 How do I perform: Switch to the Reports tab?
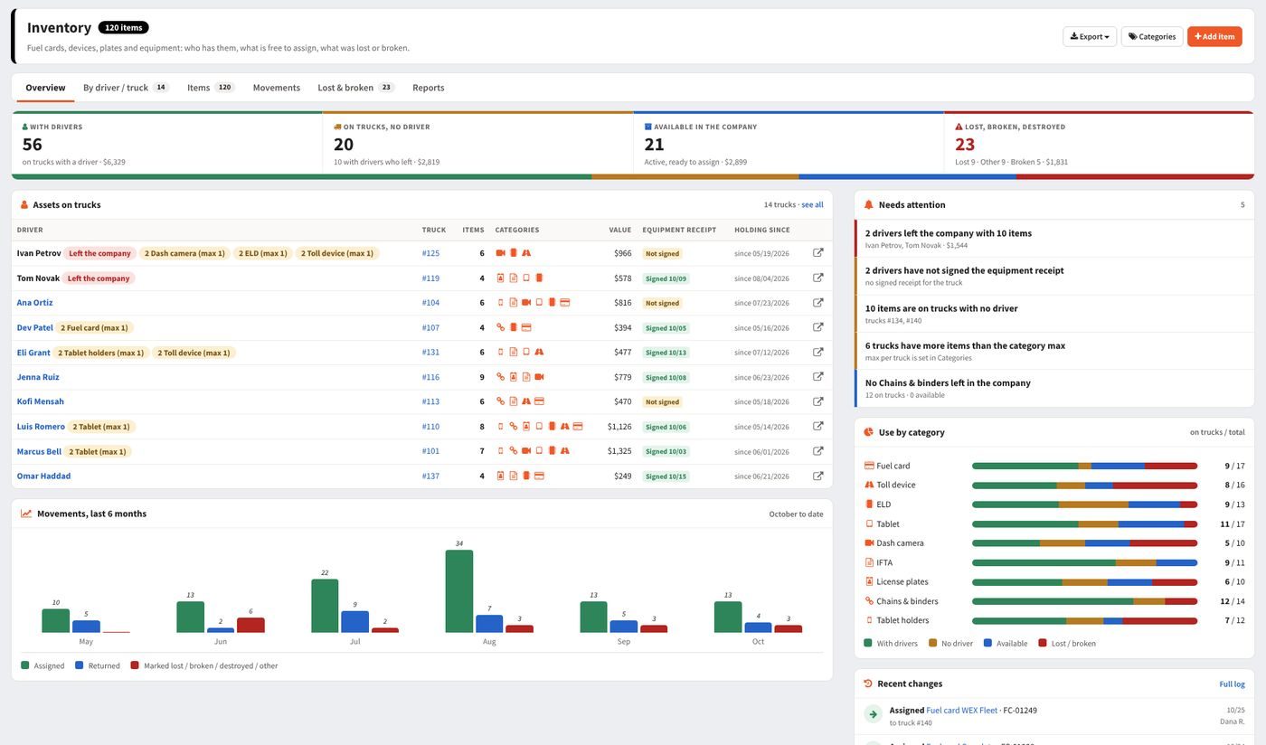click(x=429, y=88)
